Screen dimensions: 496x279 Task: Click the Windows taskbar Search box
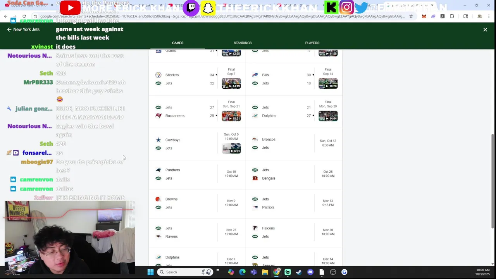pos(186,272)
